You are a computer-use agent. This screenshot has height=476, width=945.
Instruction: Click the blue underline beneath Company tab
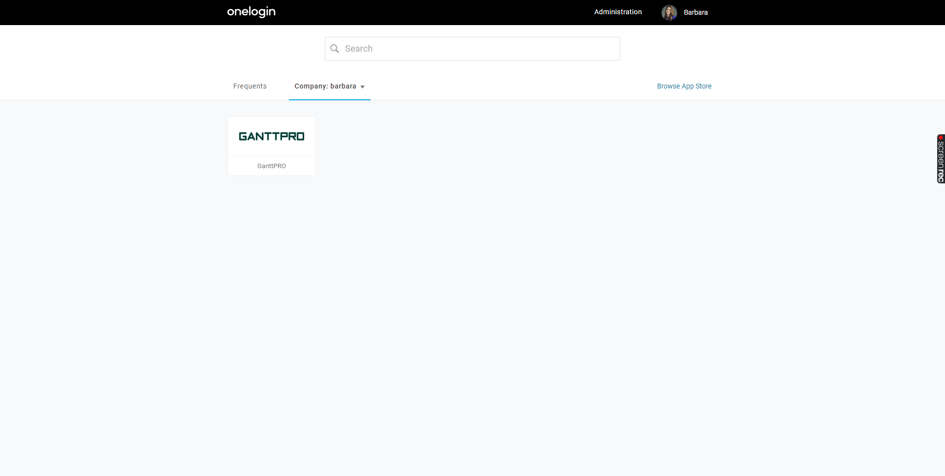click(x=329, y=99)
